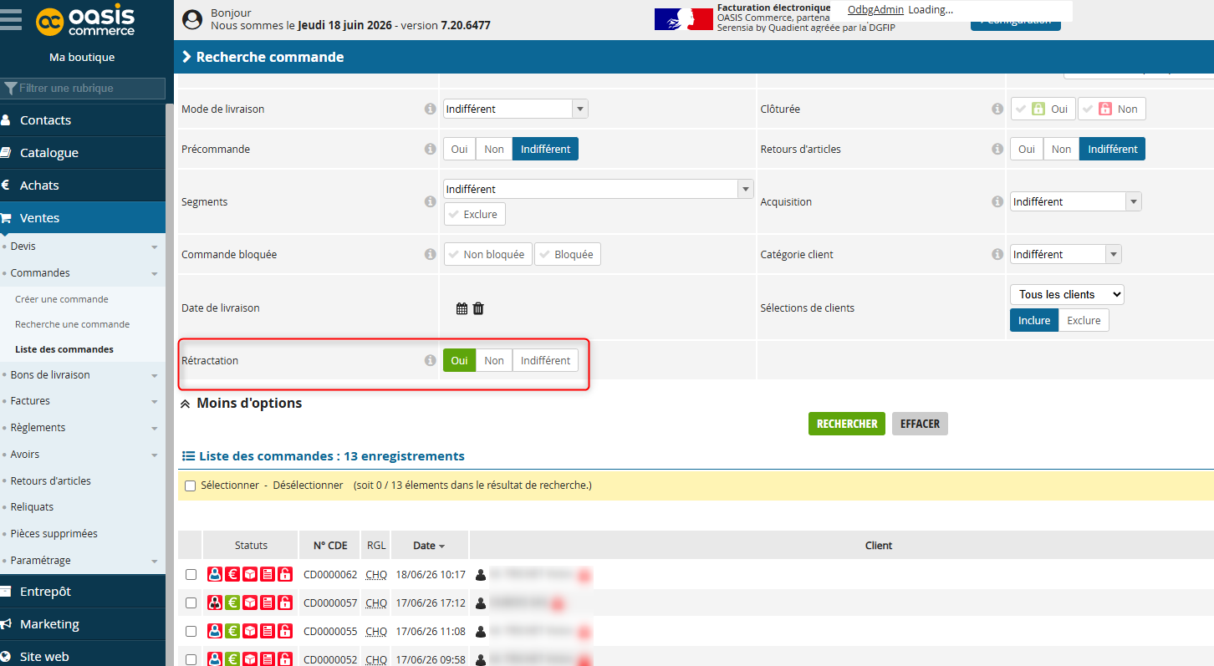
Task: Open Retours d'articles in sidebar
Action: pos(50,481)
